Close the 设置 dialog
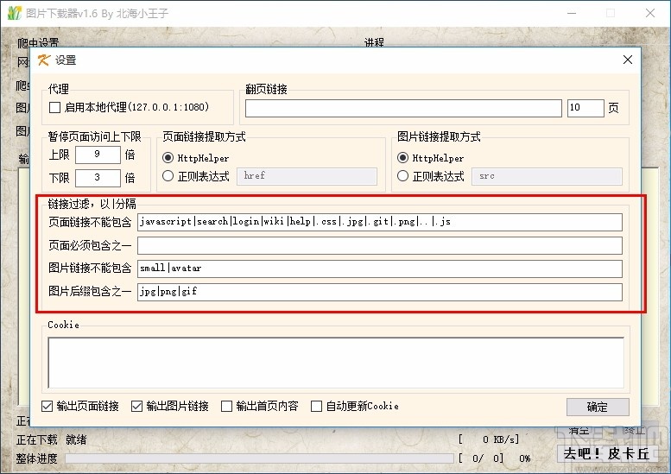 pos(627,60)
